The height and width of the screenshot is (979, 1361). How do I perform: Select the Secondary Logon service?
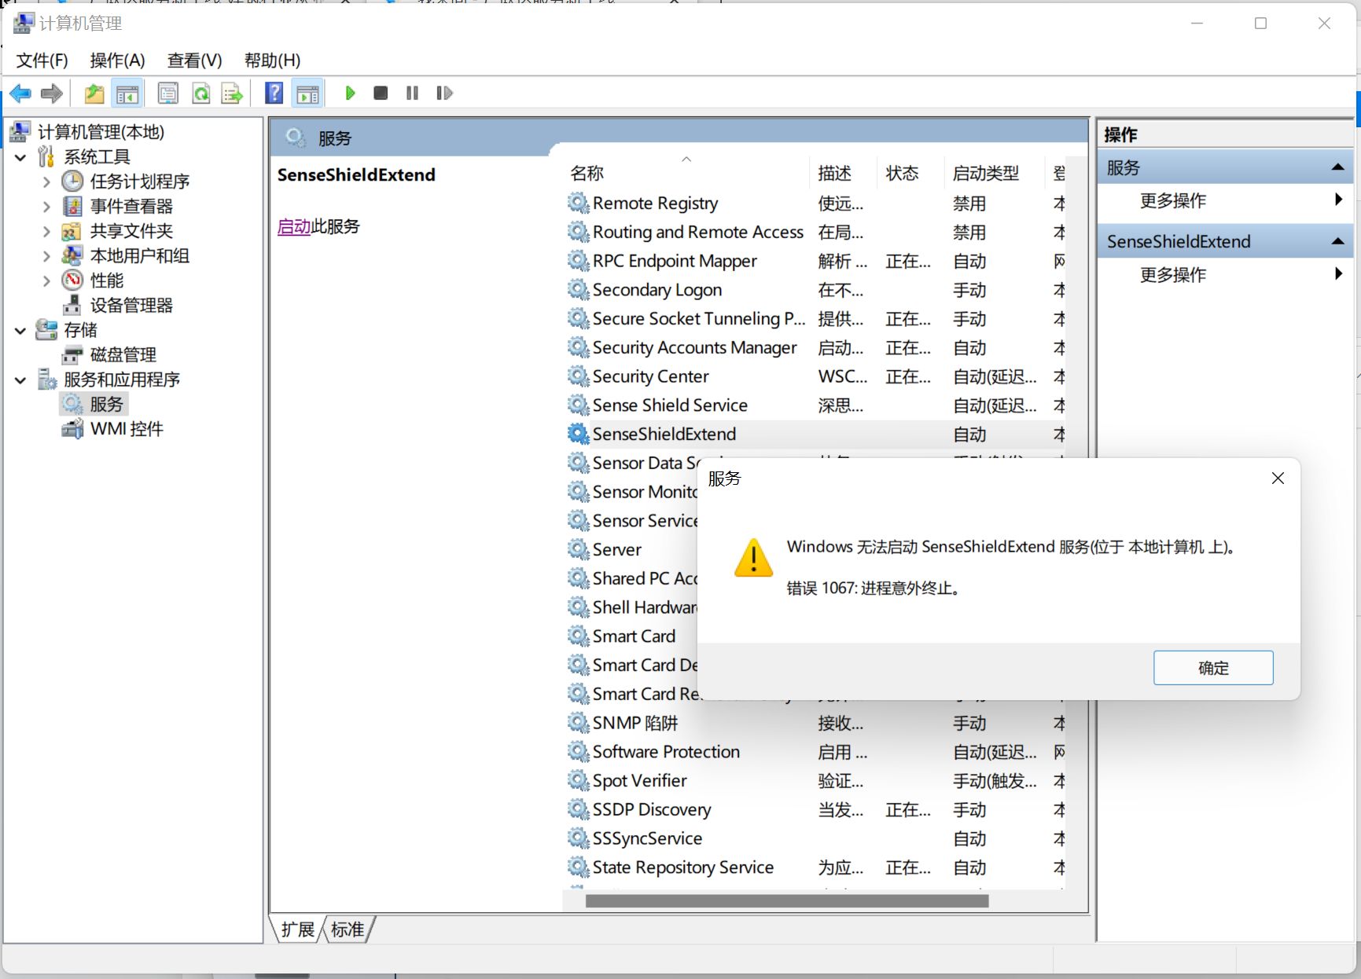point(815,290)
